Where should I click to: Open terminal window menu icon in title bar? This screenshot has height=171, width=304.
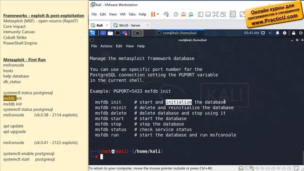pyautogui.click(x=92, y=40)
